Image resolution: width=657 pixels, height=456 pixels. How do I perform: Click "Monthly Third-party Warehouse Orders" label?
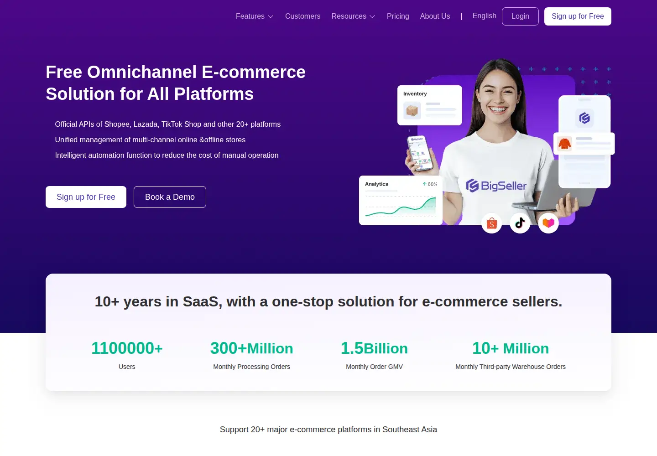tap(511, 367)
